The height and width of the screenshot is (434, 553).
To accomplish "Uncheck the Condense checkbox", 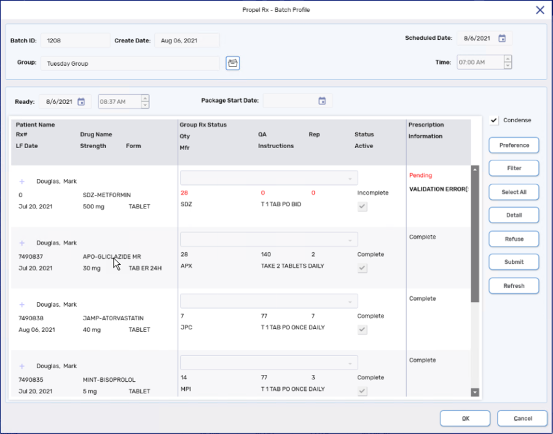I will [493, 120].
